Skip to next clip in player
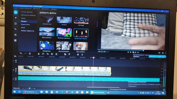Screen dimensions: 177x99 [x=138, y=52]
